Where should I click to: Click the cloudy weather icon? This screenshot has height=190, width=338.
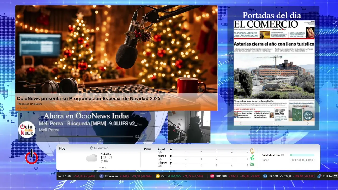click(x=92, y=158)
